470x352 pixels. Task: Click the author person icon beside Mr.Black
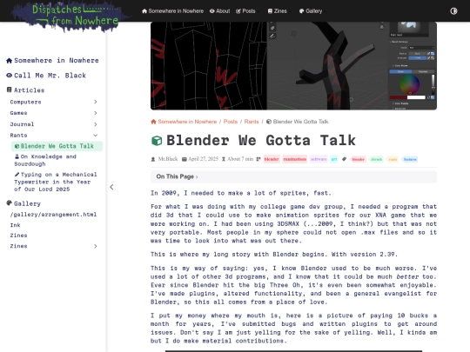[153, 159]
